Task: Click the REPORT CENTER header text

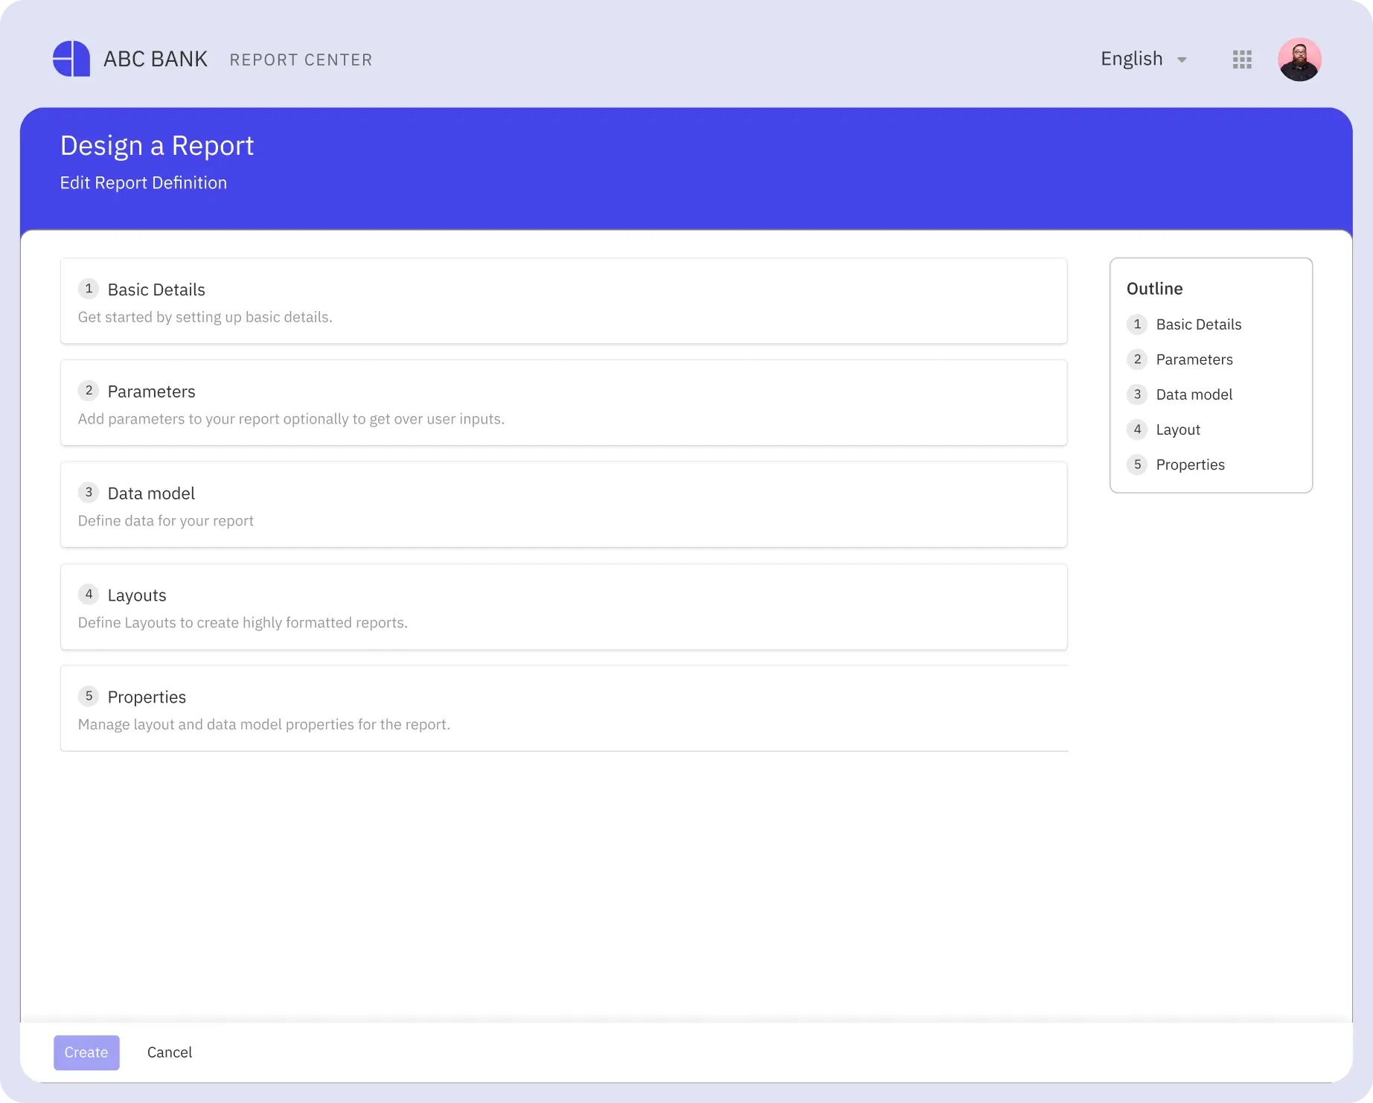Action: pos(301,60)
